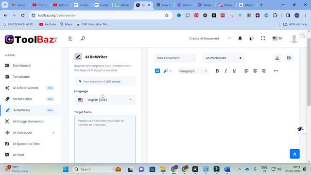Expand the Create AI Document menu

tap(210, 38)
